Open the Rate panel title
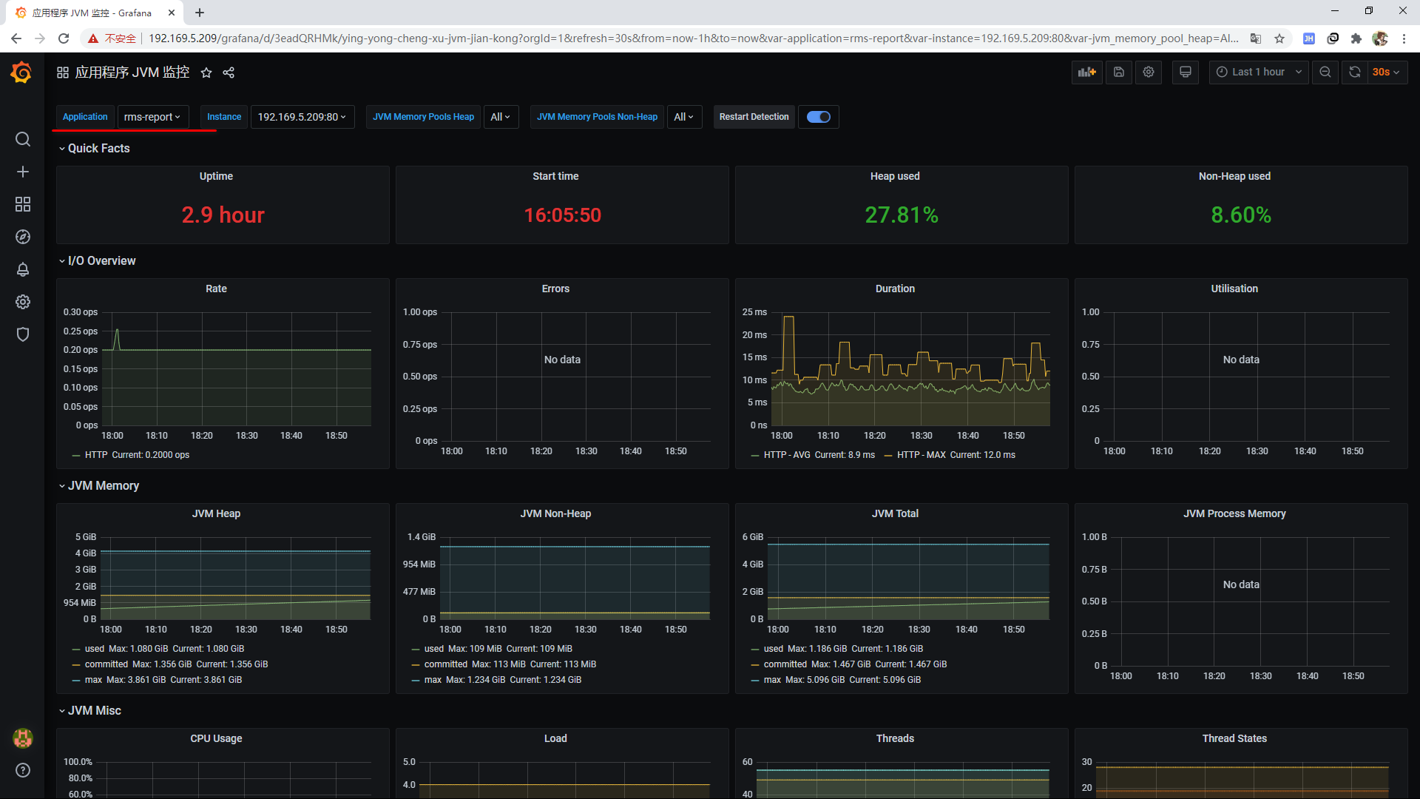This screenshot has width=1420, height=799. point(216,289)
